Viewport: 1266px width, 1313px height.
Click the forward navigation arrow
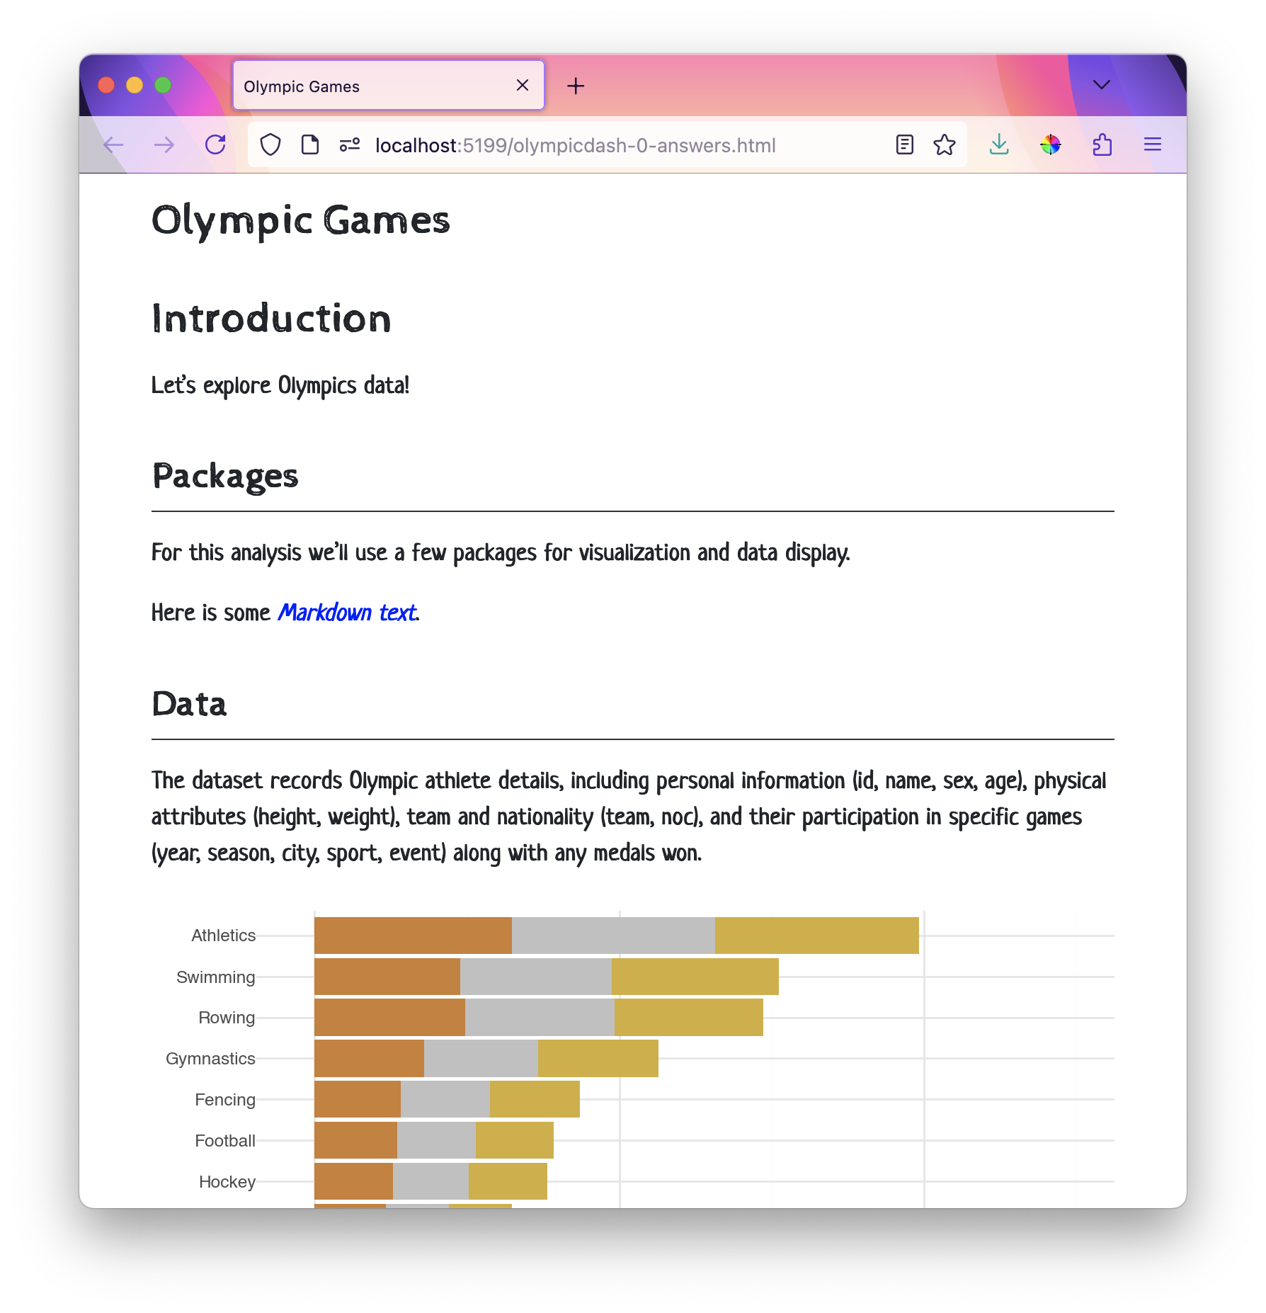point(164,145)
